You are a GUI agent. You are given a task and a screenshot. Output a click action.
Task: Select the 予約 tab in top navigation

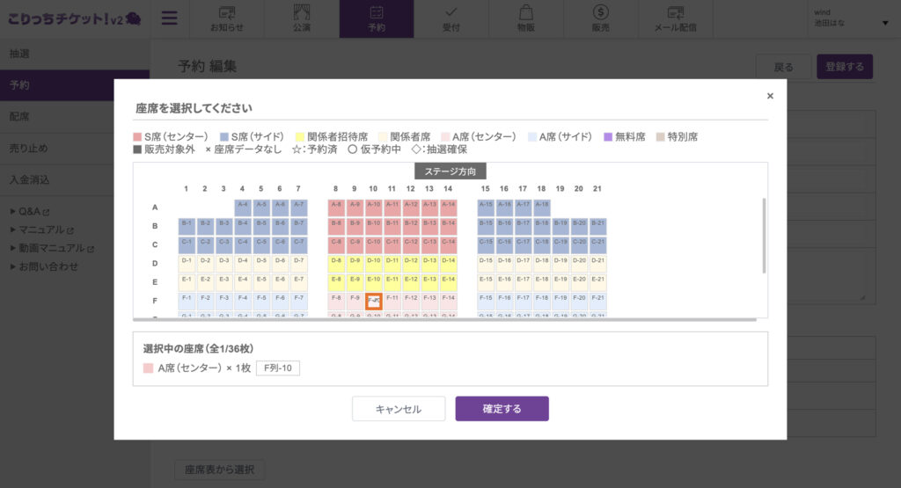[377, 19]
